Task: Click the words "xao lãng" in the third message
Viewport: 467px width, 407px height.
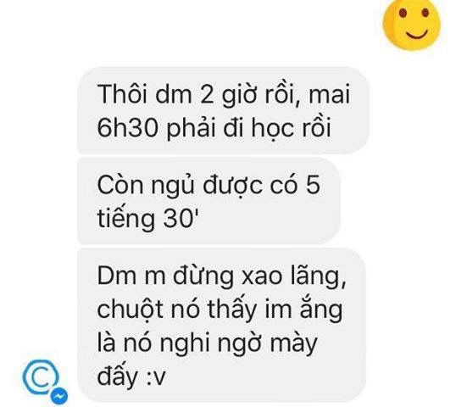Action: pyautogui.click(x=294, y=276)
